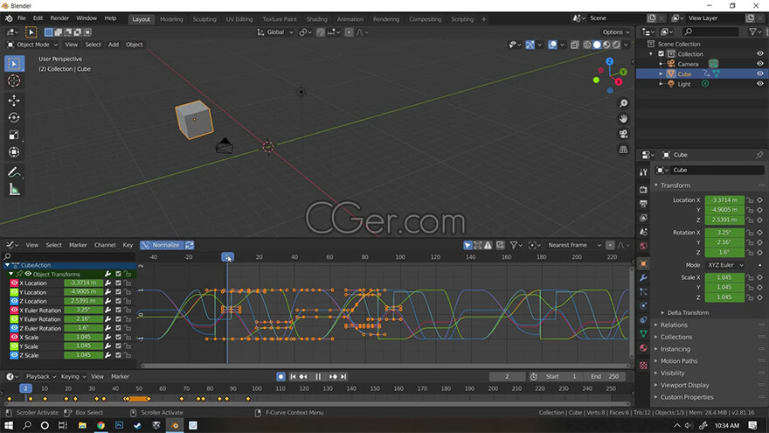Jump to the end frame
The width and height of the screenshot is (769, 433).
(x=343, y=376)
